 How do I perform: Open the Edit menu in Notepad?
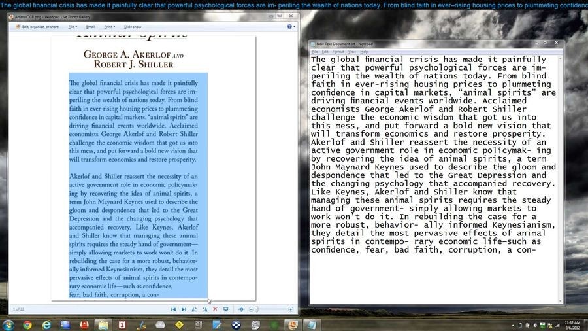click(x=325, y=51)
